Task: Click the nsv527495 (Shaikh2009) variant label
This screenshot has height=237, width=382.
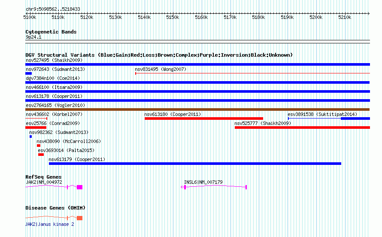Action: pos(54,60)
